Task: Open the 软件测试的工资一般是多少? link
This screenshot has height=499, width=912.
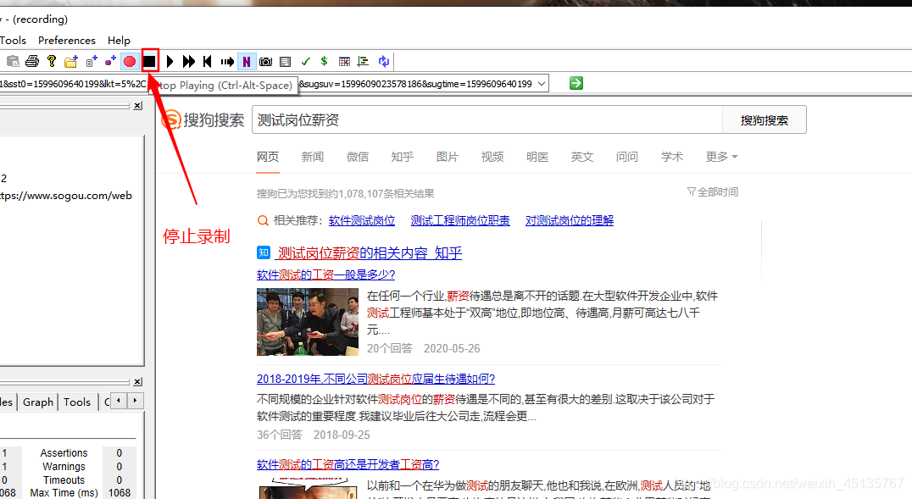Action: coord(325,274)
